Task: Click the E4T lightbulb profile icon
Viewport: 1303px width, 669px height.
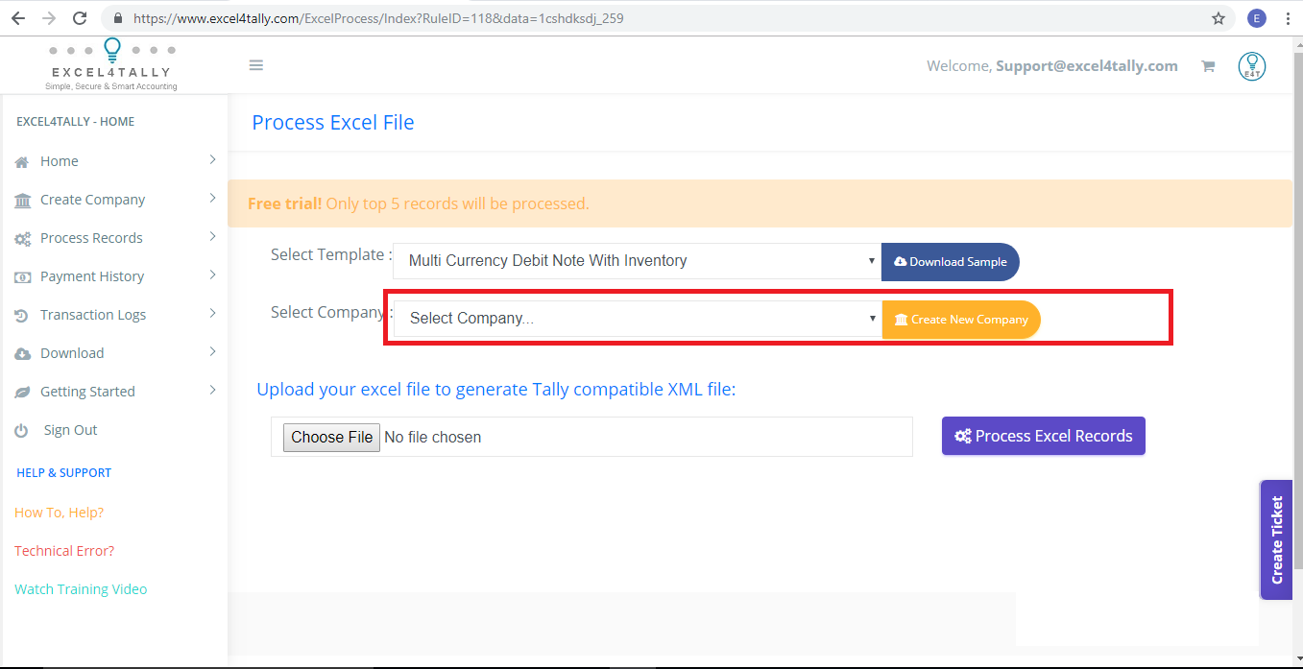Action: click(1251, 66)
